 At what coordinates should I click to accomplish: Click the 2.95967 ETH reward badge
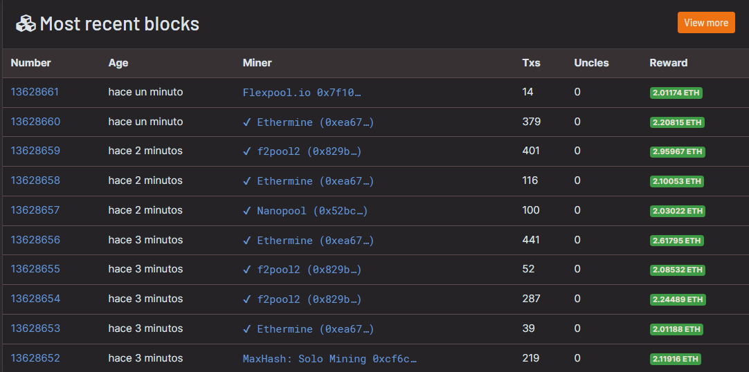coord(677,152)
